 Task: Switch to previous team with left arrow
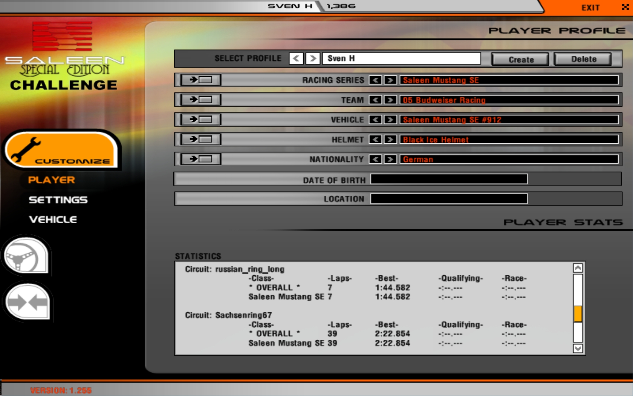click(x=375, y=100)
